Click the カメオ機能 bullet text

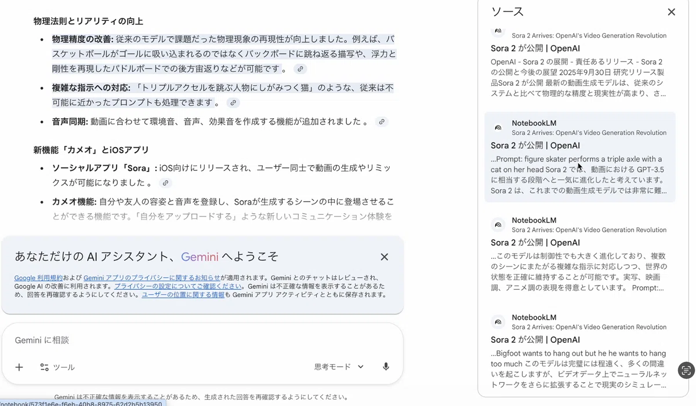223,209
